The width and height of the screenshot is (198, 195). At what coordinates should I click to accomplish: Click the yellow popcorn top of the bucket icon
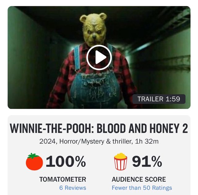tap(121, 156)
